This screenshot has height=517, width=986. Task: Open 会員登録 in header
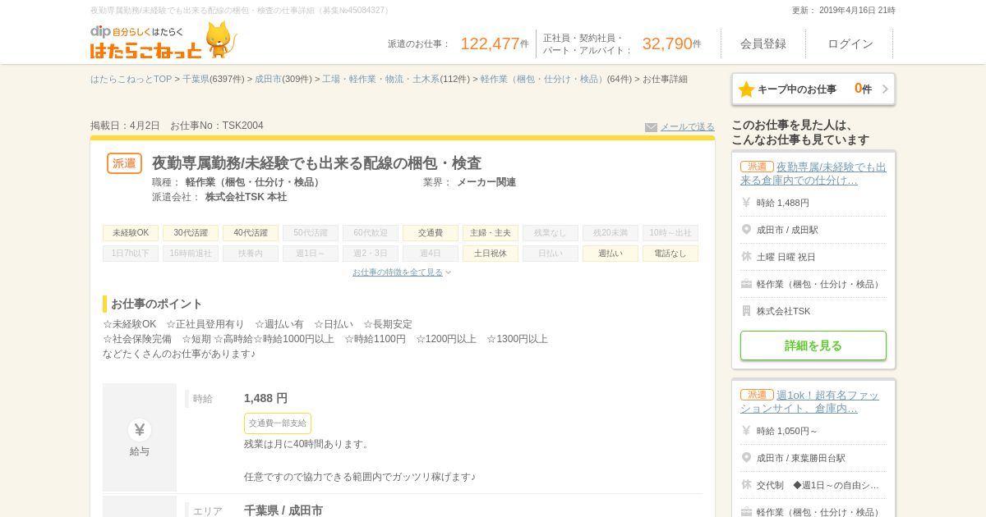point(763,43)
